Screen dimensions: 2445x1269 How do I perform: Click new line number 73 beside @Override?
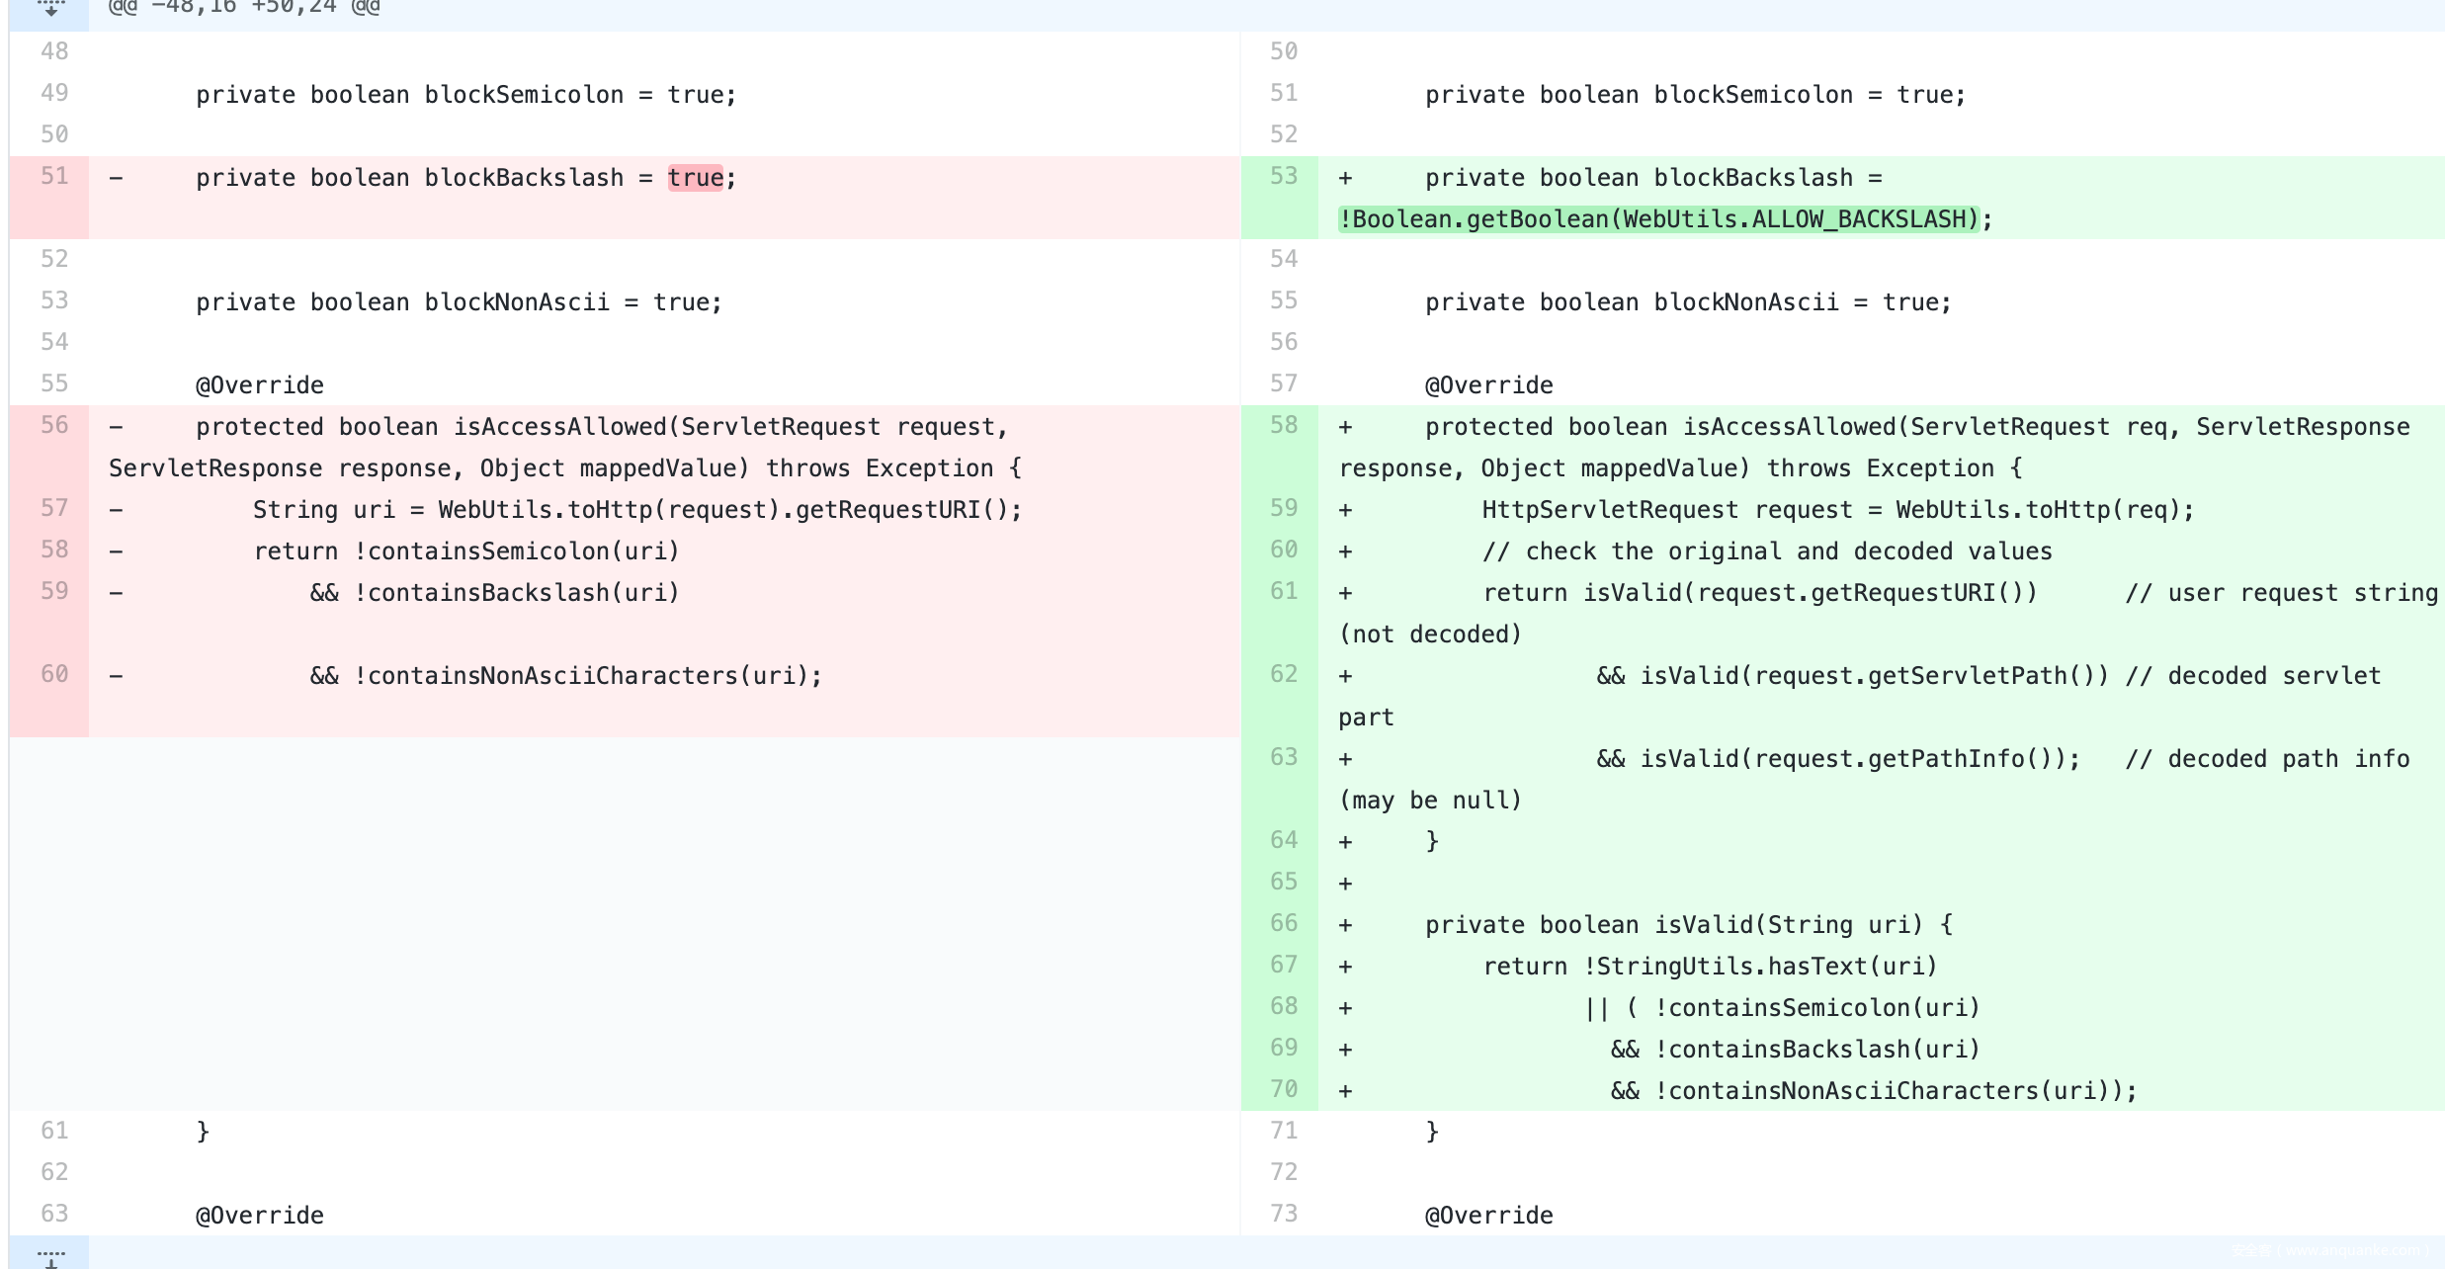tap(1283, 1214)
